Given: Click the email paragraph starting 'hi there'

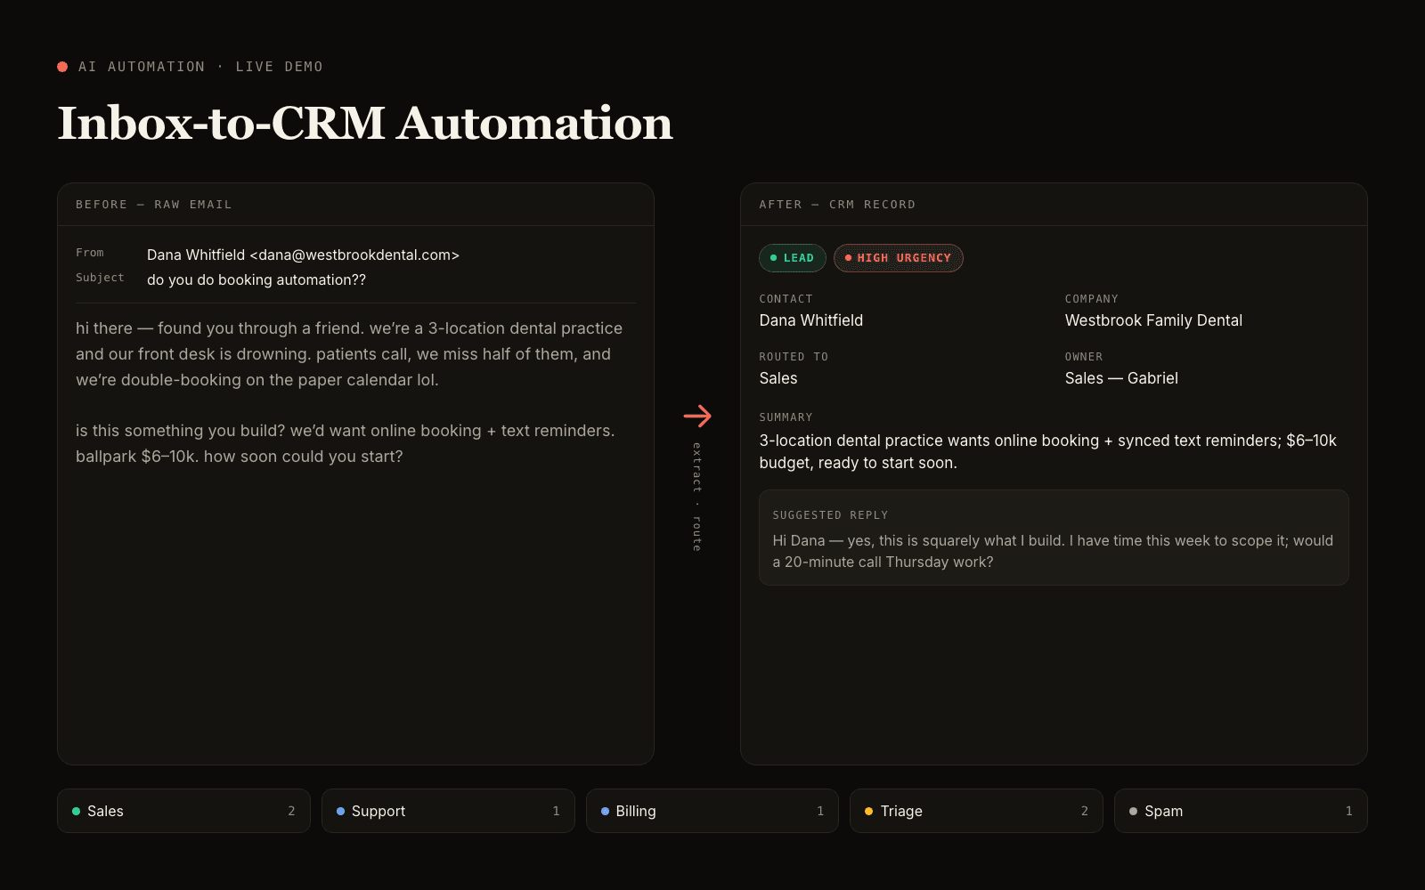Looking at the screenshot, I should point(349,354).
